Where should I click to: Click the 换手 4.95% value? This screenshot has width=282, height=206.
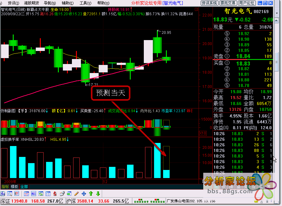coord(236,116)
